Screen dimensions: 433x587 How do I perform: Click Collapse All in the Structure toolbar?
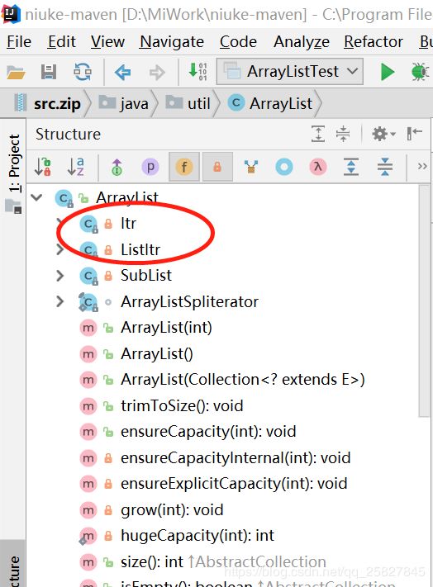pyautogui.click(x=385, y=167)
